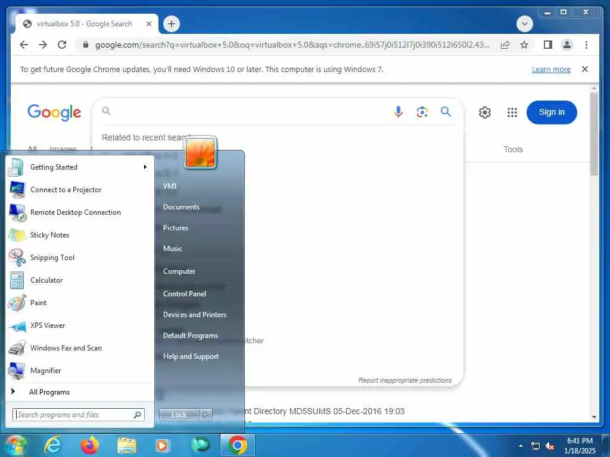610x457 pixels.
Task: Open Documents from Start menu
Action: [181, 207]
